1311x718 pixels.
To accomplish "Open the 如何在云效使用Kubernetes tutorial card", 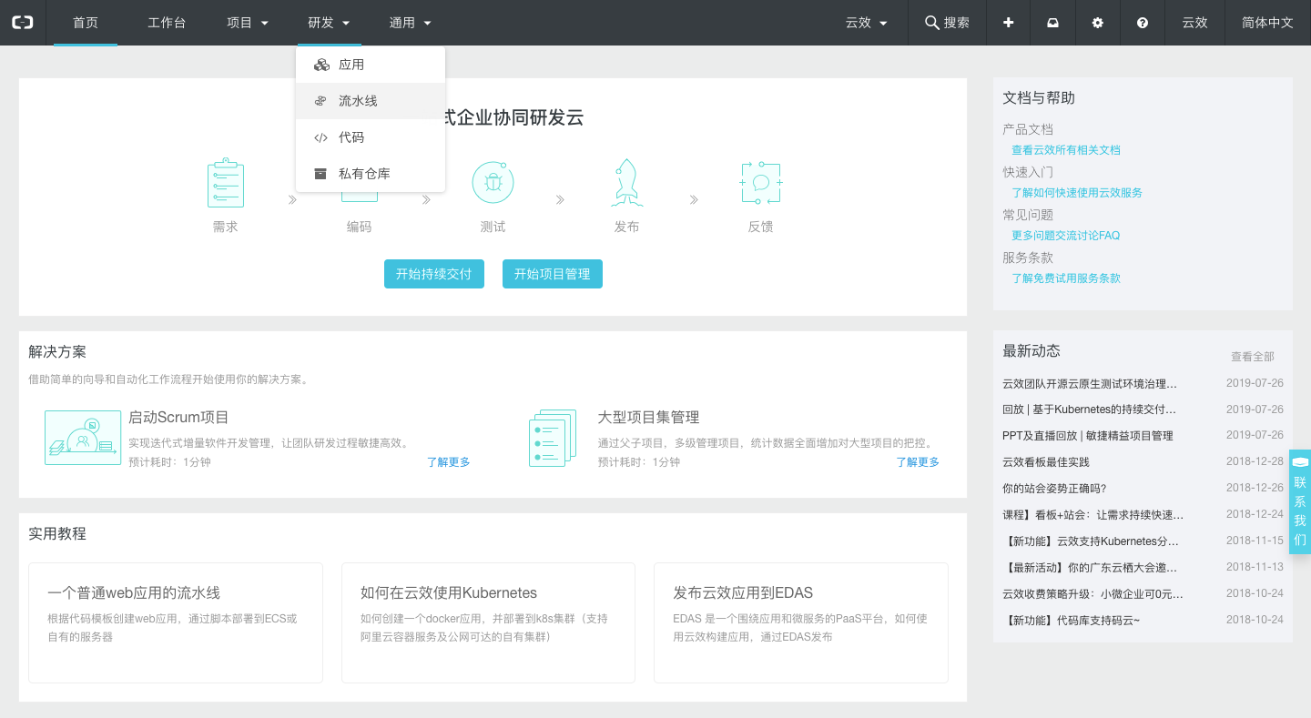I will (488, 622).
